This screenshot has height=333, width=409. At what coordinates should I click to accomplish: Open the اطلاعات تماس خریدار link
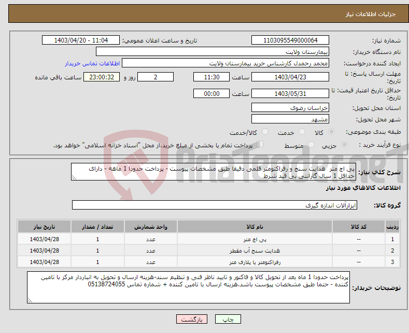[92, 63]
